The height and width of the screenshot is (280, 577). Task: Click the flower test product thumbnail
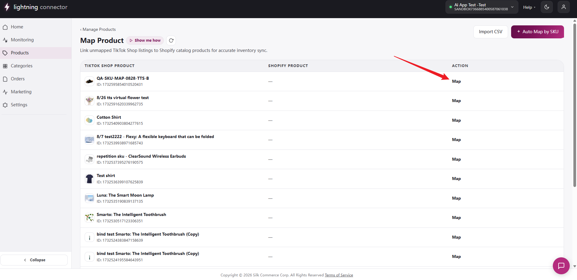[x=89, y=101]
